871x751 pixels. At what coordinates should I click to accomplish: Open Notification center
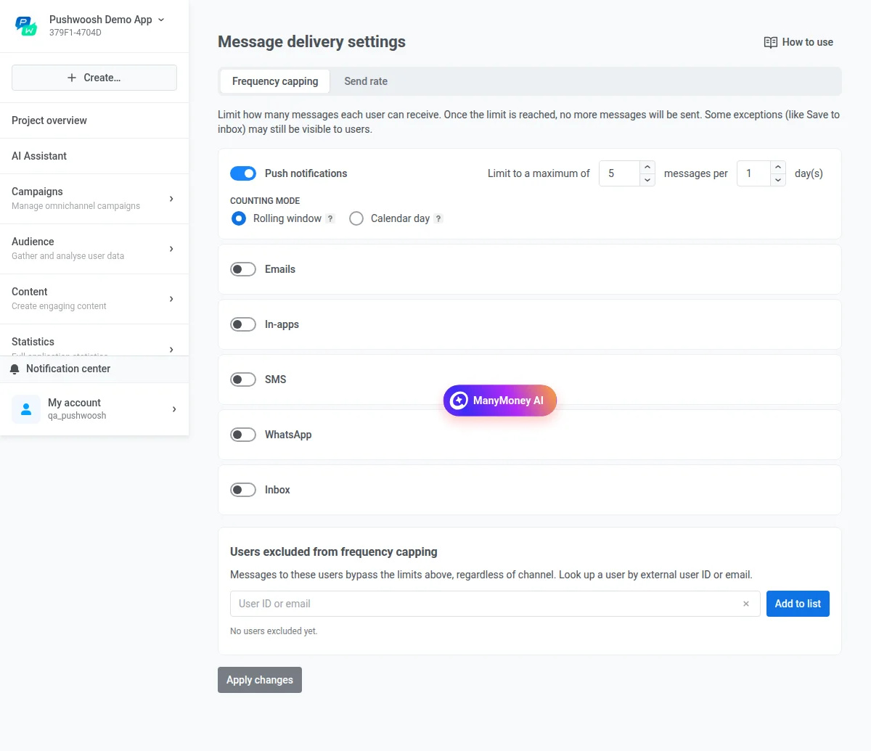(x=94, y=369)
